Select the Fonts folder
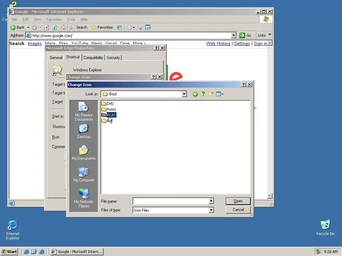Screen dimensions: 342x256 click(x=109, y=109)
